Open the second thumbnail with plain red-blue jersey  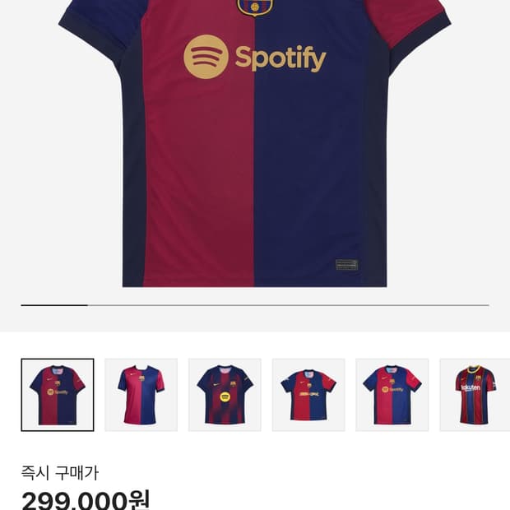click(141, 395)
